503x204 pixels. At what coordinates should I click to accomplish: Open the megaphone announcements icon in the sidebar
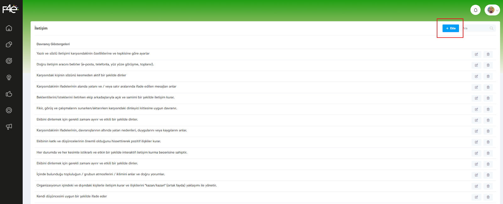click(9, 127)
